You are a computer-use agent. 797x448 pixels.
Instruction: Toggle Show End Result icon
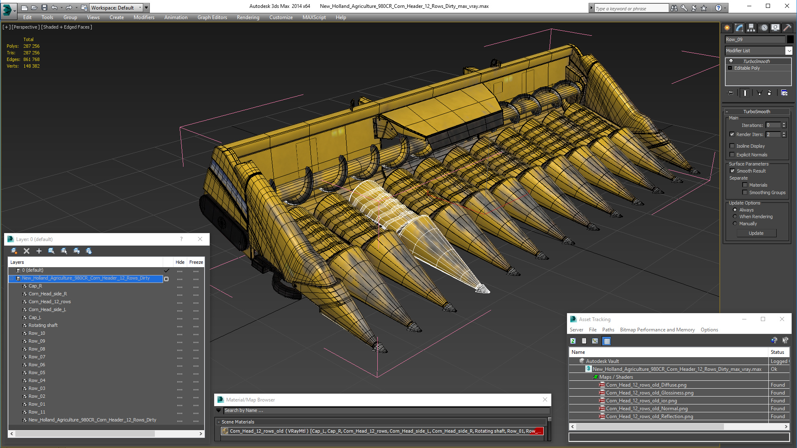click(x=745, y=93)
